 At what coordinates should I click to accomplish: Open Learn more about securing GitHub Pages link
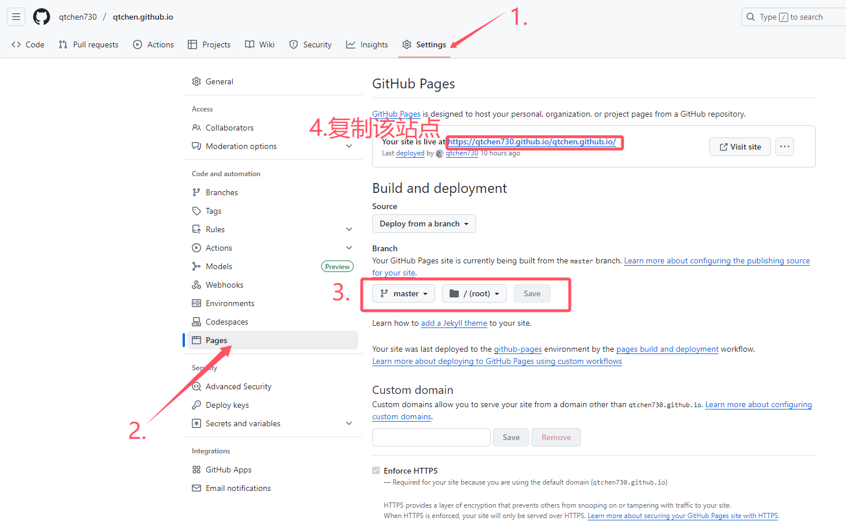(683, 516)
